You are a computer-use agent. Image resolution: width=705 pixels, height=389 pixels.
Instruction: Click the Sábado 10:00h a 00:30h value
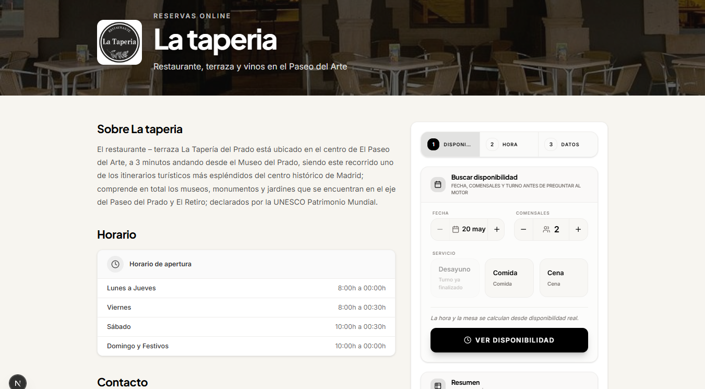tap(360, 327)
